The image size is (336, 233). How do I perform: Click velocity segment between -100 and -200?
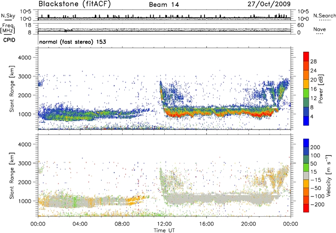pyautogui.click(x=306, y=200)
